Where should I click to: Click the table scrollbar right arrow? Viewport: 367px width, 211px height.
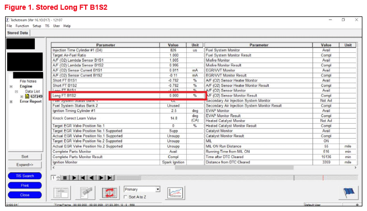[x=356, y=168]
